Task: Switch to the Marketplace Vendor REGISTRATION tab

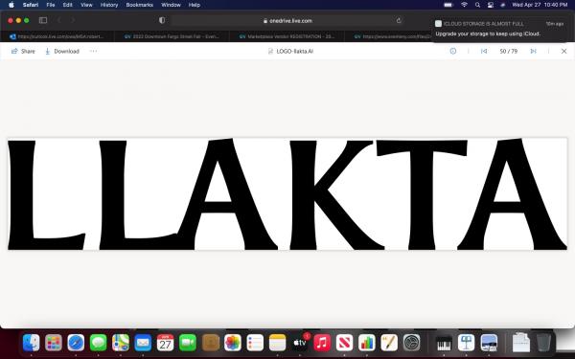Action: [x=287, y=36]
